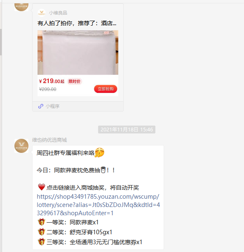Click the 限时价 price tag
The width and height of the screenshot is (244, 252).
pyautogui.click(x=74, y=81)
